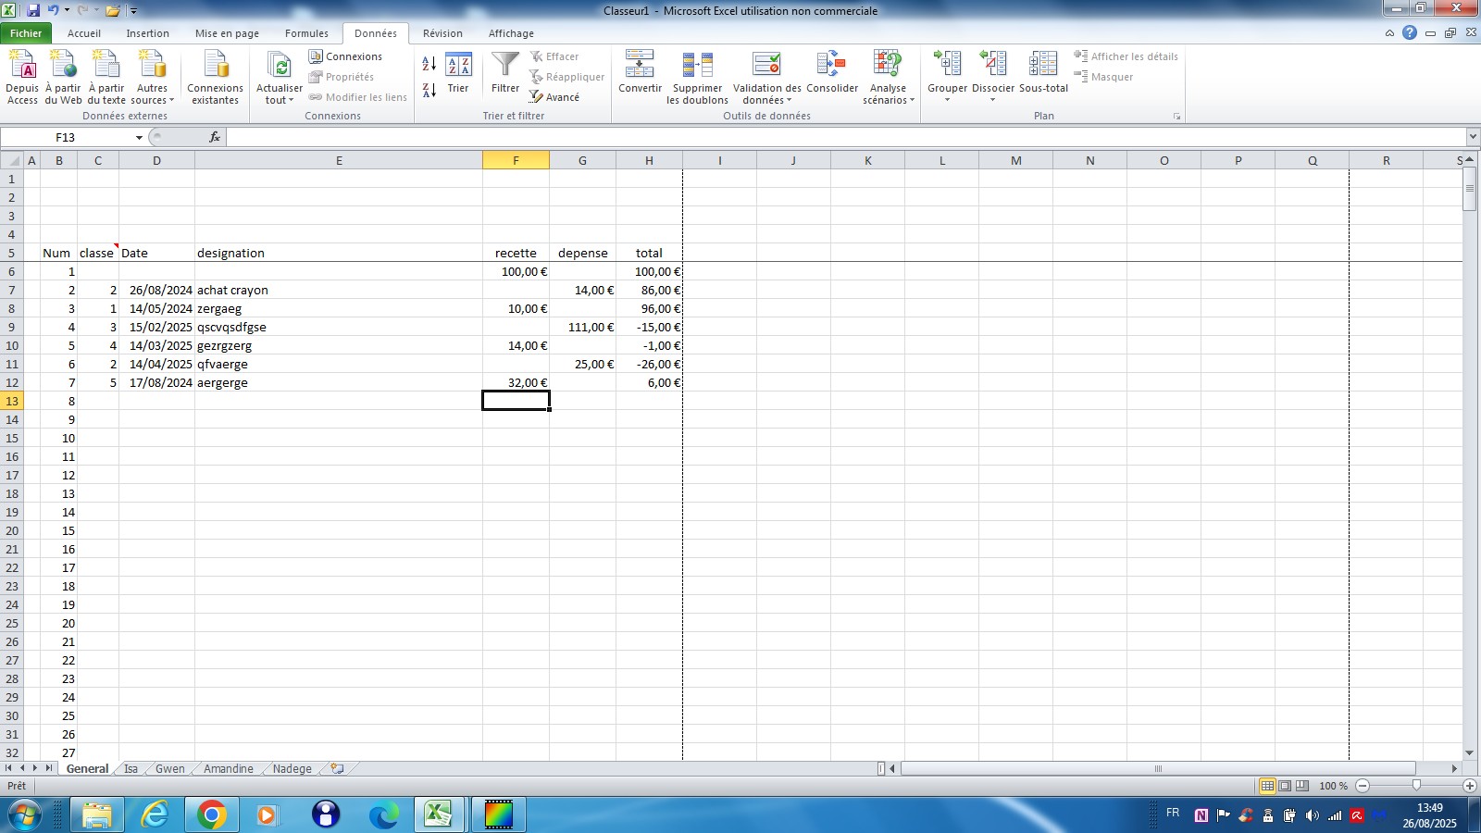Enable Page Break Preview view
1481x833 pixels.
1302,786
